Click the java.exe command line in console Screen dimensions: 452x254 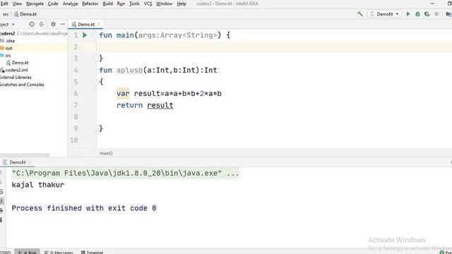pos(126,173)
